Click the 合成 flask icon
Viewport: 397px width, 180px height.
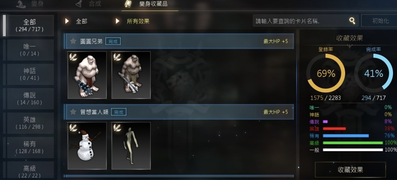tap(79, 4)
